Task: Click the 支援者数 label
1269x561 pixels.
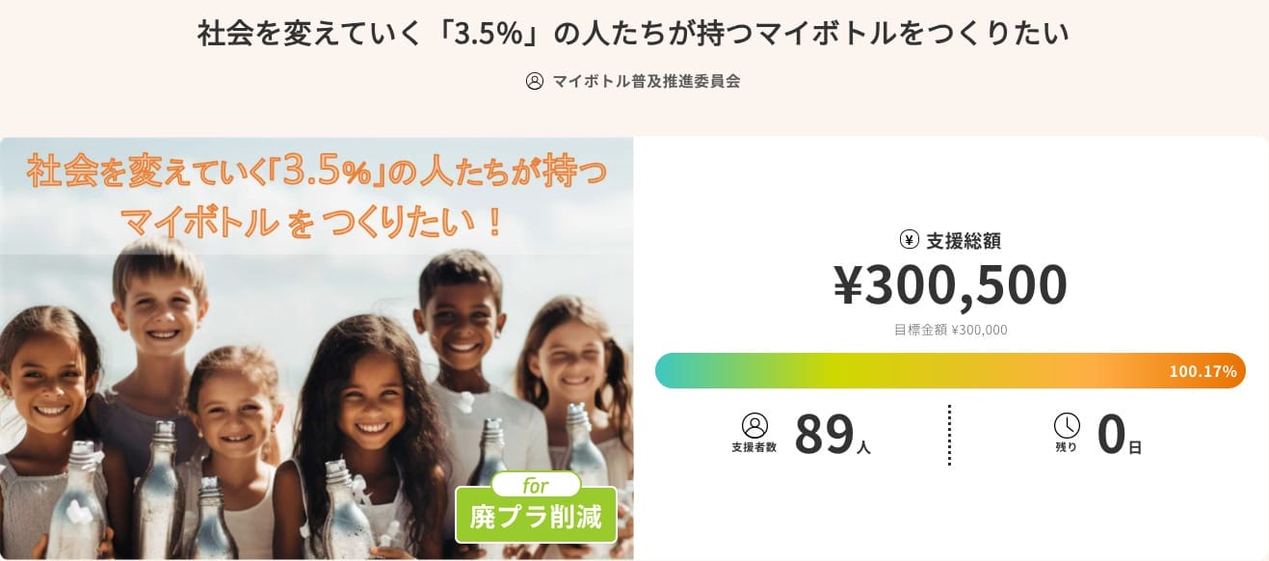Action: [x=754, y=447]
